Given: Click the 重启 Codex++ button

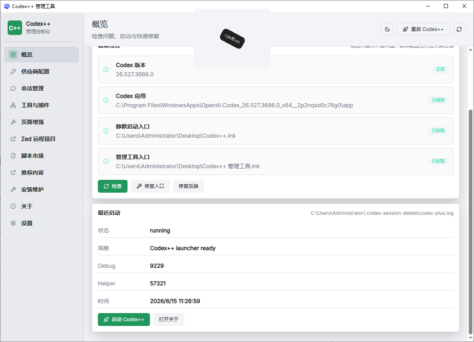Looking at the screenshot, I should [x=423, y=29].
